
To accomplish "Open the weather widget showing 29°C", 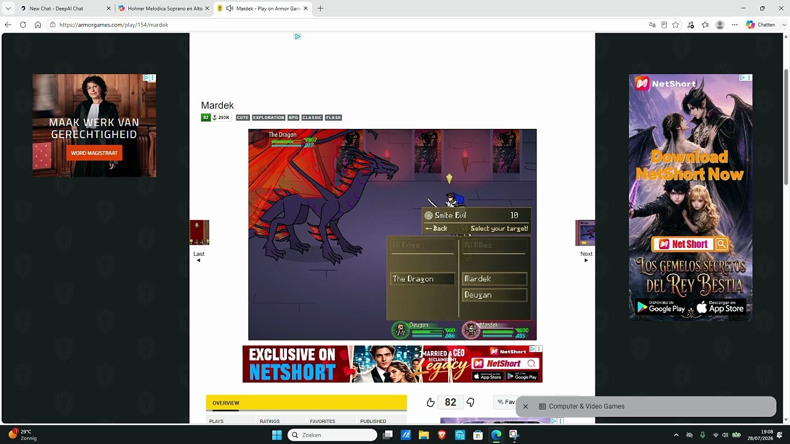I will coord(22,435).
